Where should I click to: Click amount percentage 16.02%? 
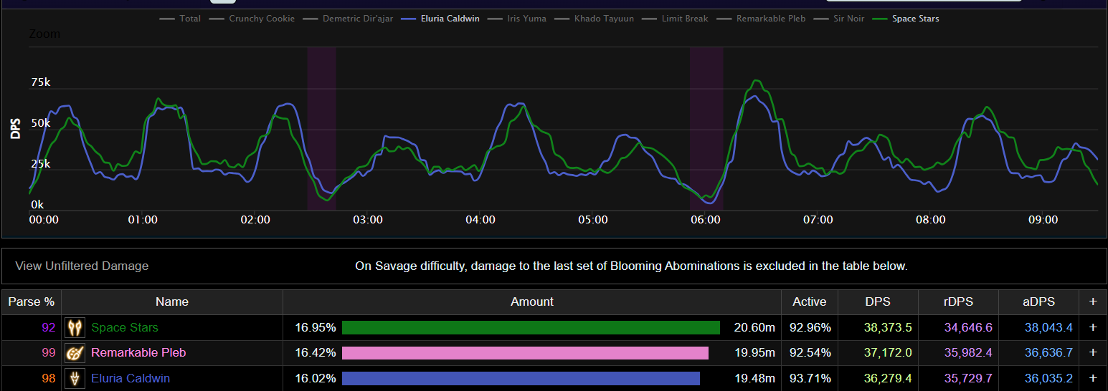pyautogui.click(x=316, y=378)
